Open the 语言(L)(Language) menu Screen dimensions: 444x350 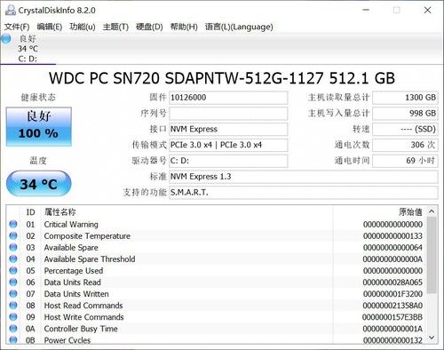pyautogui.click(x=239, y=27)
